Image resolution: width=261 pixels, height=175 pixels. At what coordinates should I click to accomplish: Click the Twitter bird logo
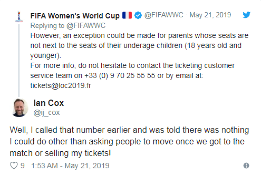click(246, 15)
